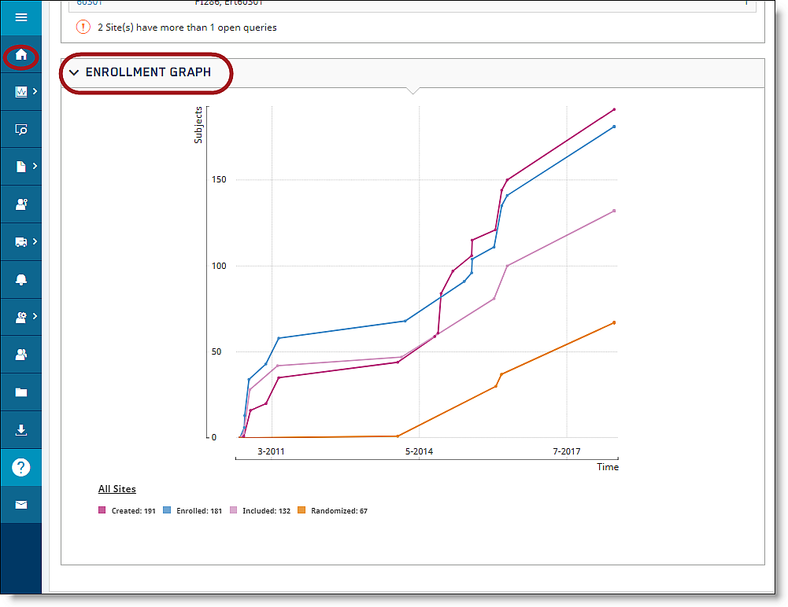Viewport: 788px width, 607px height.
Task: Click the All Sites link below graph
Action: [x=117, y=489]
